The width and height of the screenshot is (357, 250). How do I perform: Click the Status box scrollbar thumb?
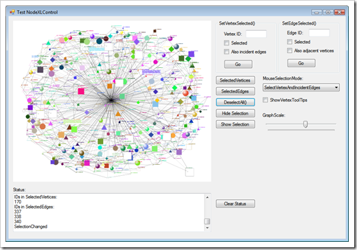[207, 221]
